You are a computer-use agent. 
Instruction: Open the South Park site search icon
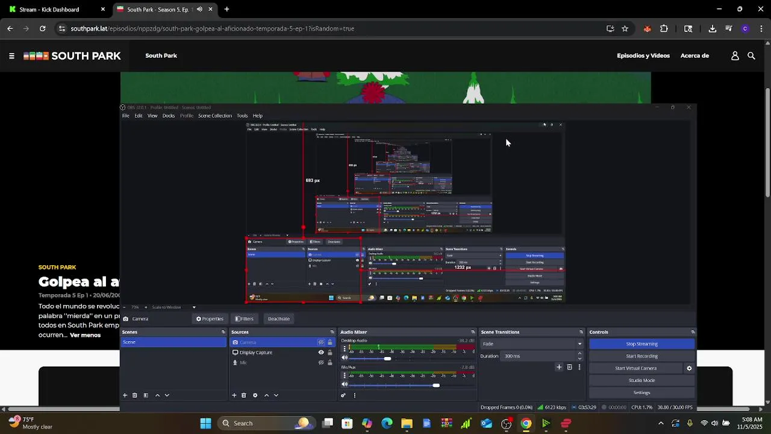(751, 55)
